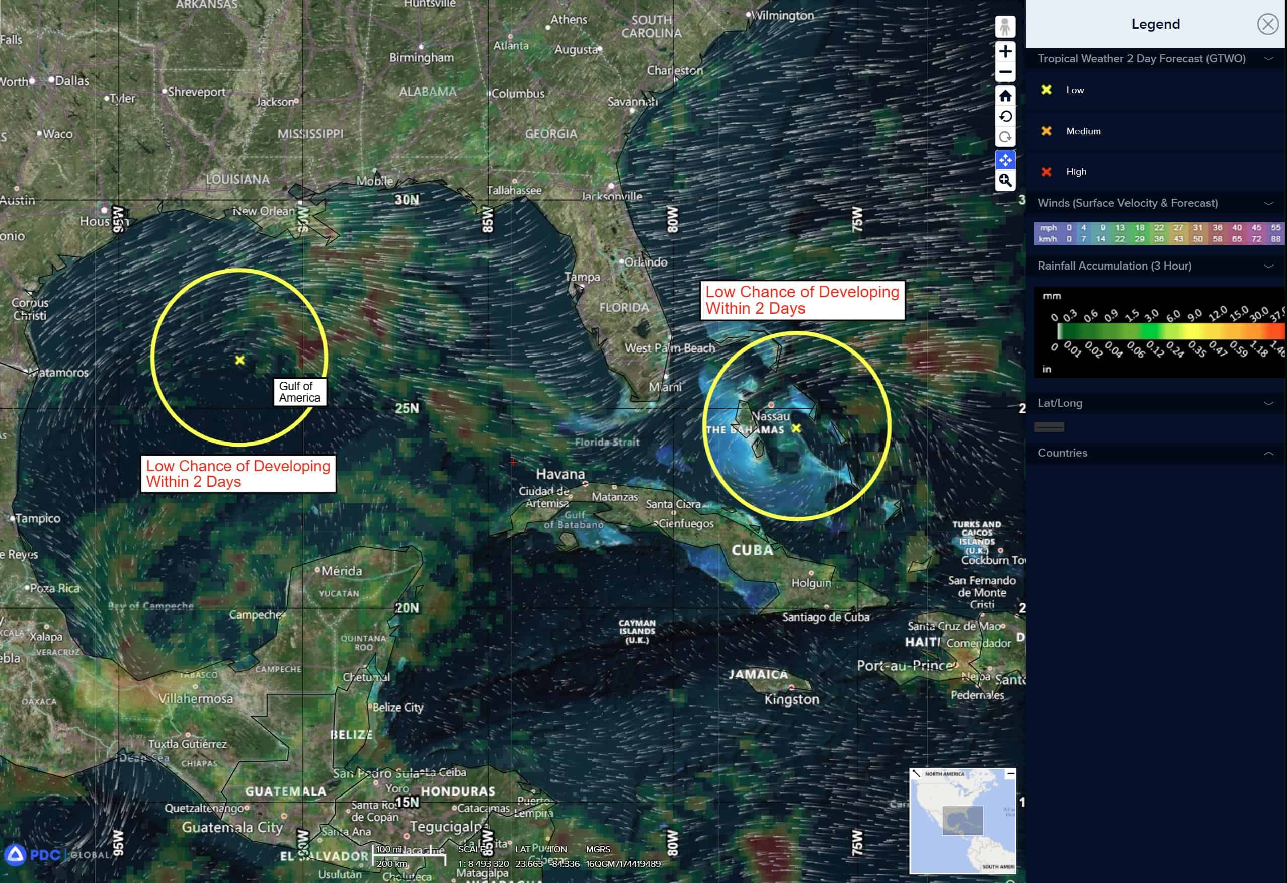Screen dimensions: 1287x883
Task: Click yellow X marker in Gulf of America
Action: coord(240,361)
